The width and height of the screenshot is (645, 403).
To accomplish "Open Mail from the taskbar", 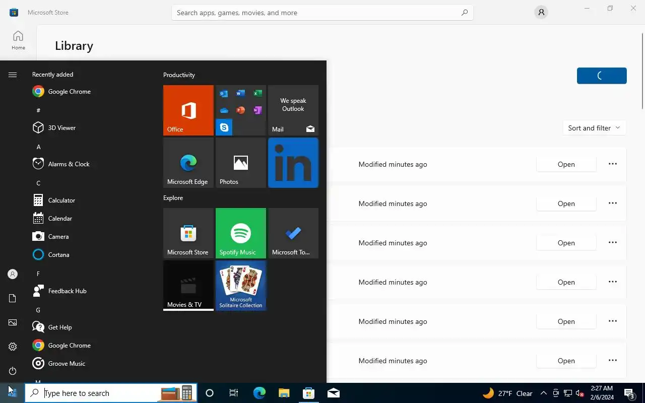I will pyautogui.click(x=333, y=393).
